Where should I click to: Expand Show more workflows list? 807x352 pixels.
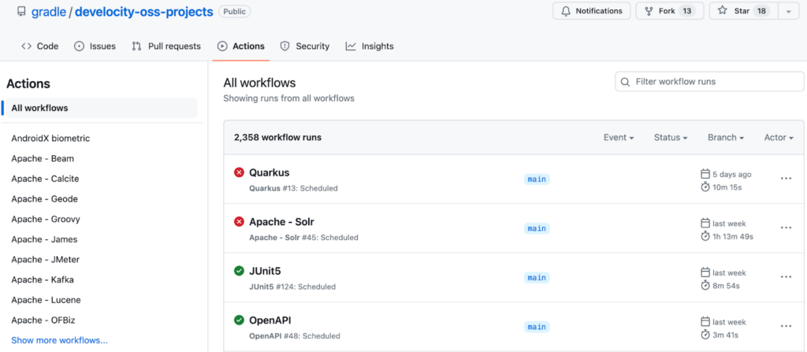pyautogui.click(x=60, y=340)
